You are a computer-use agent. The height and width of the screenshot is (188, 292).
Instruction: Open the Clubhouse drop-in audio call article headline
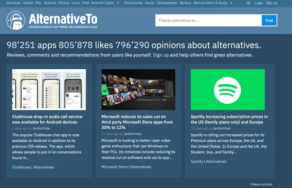[47, 119]
